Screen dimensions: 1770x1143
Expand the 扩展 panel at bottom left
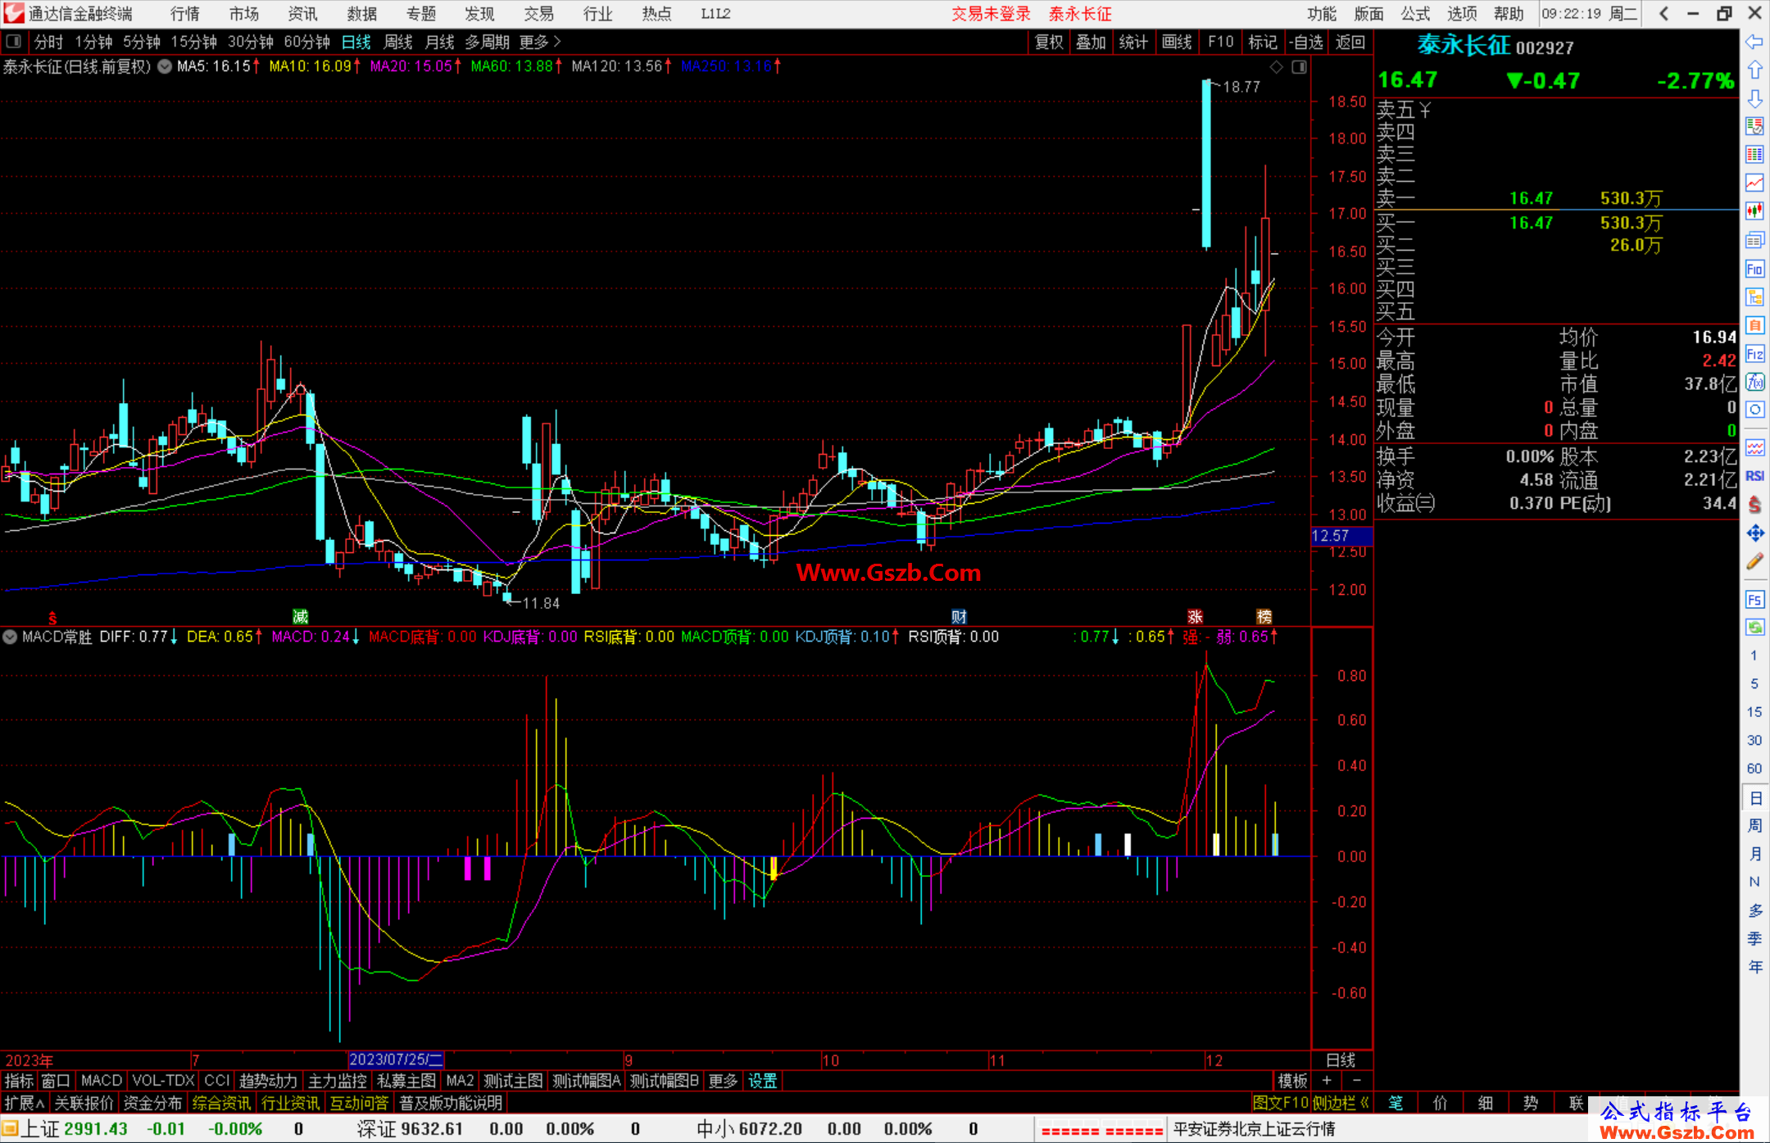pyautogui.click(x=25, y=1103)
